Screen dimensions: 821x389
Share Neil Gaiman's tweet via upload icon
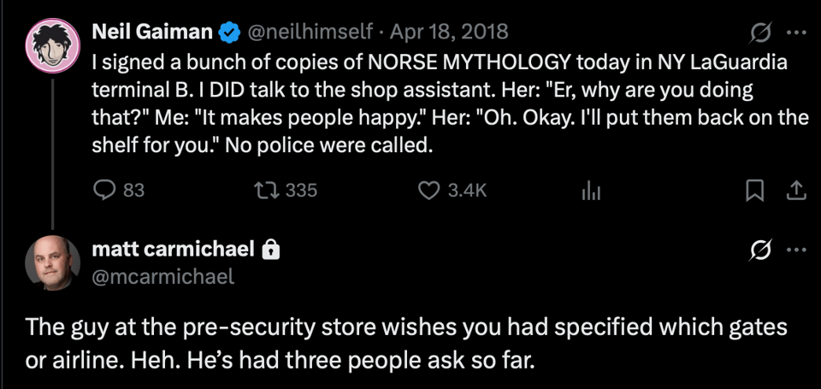pyautogui.click(x=794, y=191)
